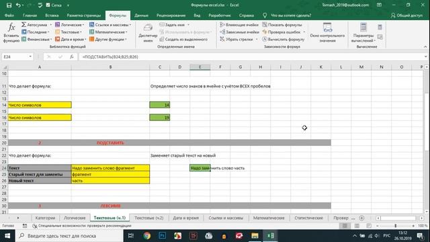This screenshot has width=430, height=242.
Task: Open Chrome from the Windows taskbar
Action: 147,236
